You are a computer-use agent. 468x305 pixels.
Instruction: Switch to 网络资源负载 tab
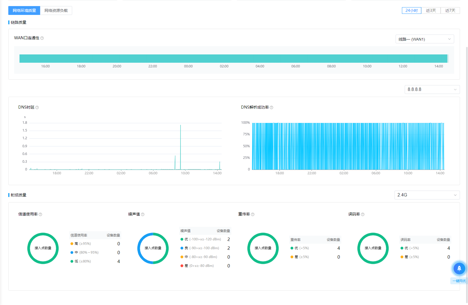56,10
